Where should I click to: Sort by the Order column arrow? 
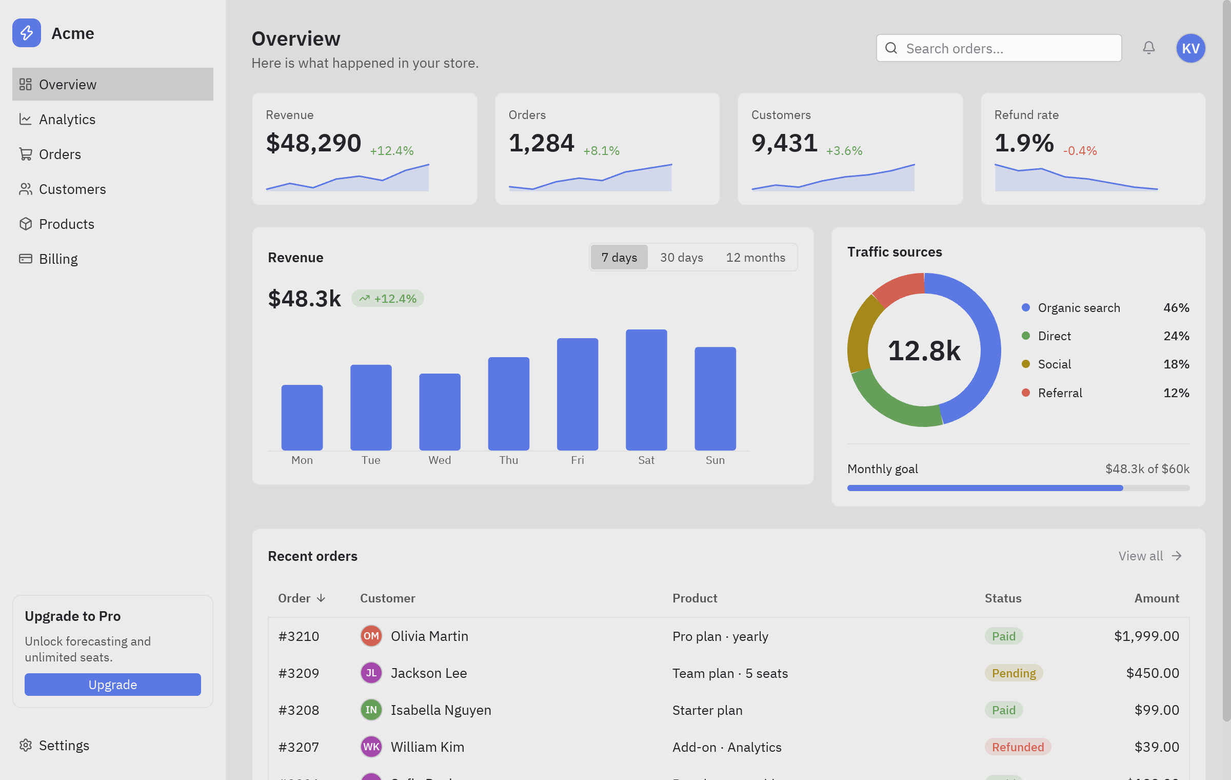[321, 598]
